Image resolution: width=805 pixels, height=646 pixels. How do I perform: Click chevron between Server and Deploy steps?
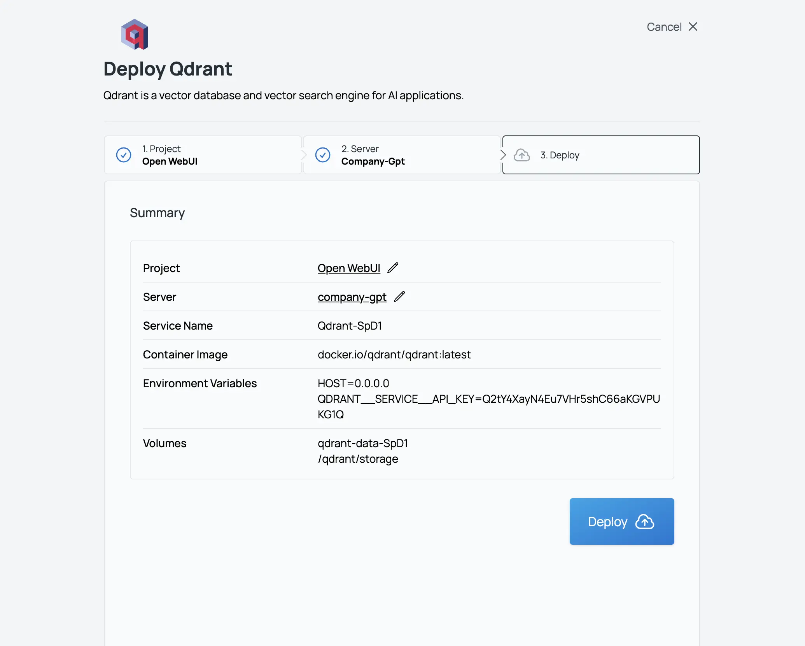pyautogui.click(x=503, y=155)
